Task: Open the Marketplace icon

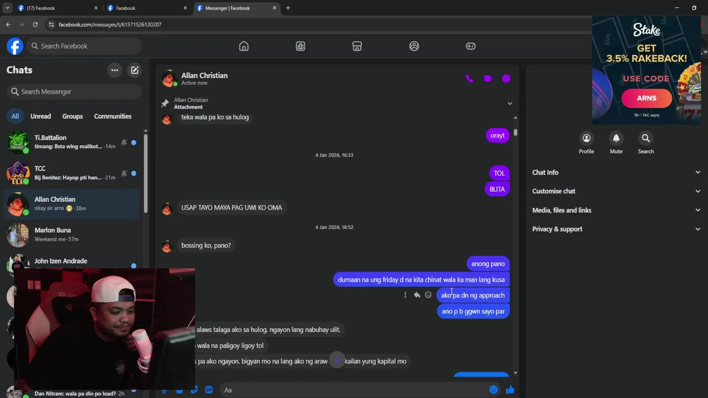Action: [357, 46]
